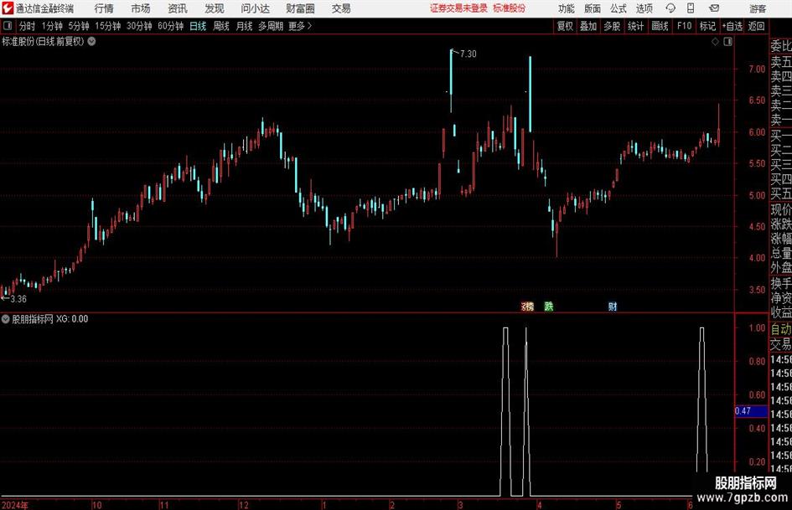The image size is (792, 510).
Task: Open the 多周期 multi-period view
Action: (271, 26)
